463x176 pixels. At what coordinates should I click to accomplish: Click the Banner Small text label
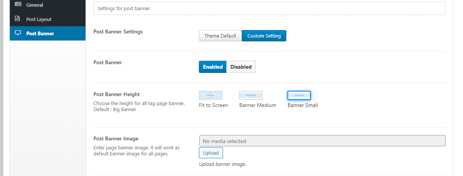303,105
